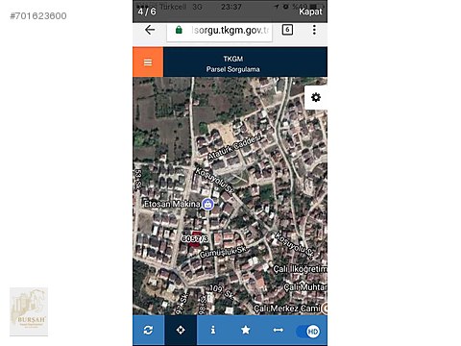Select the measure distance arrow icon

click(x=278, y=330)
